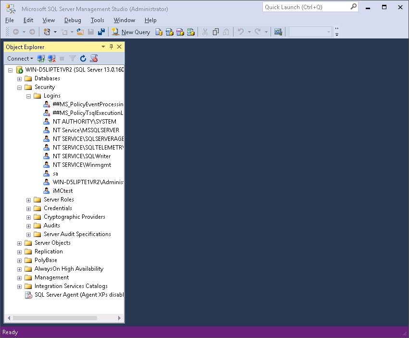Click the Add New Item toolbar icon
The image size is (409, 338).
click(x=64, y=32)
